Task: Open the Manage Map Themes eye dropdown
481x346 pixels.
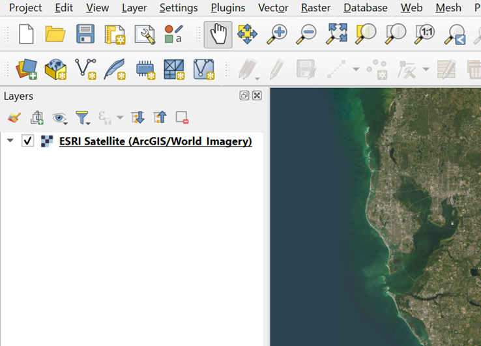Action: [60, 118]
